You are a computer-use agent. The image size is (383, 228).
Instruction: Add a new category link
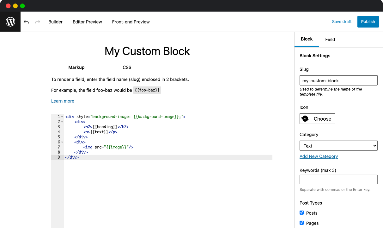pos(319,156)
